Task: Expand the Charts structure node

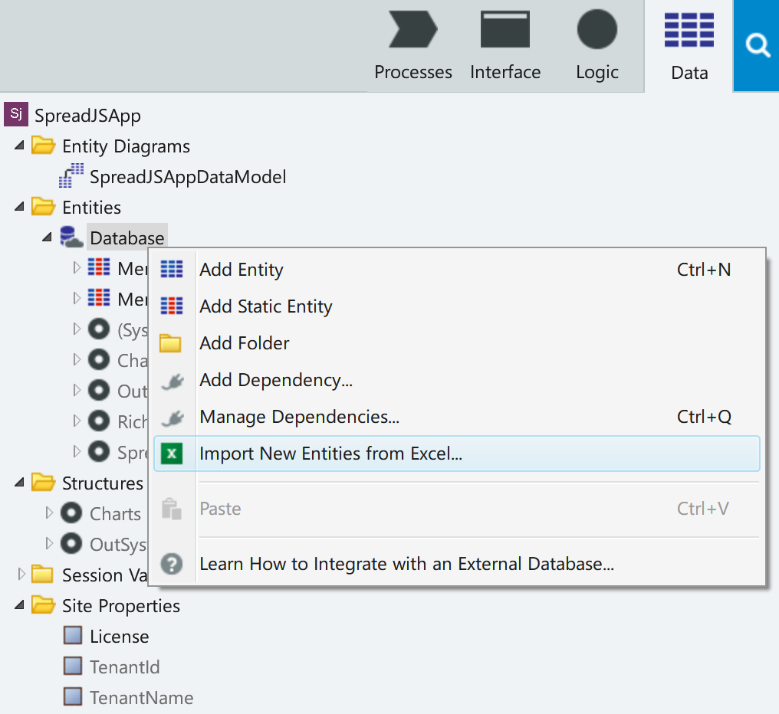Action: point(49,513)
